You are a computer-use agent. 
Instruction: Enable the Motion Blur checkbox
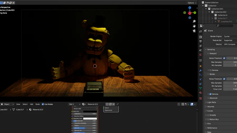click(x=208, y=119)
